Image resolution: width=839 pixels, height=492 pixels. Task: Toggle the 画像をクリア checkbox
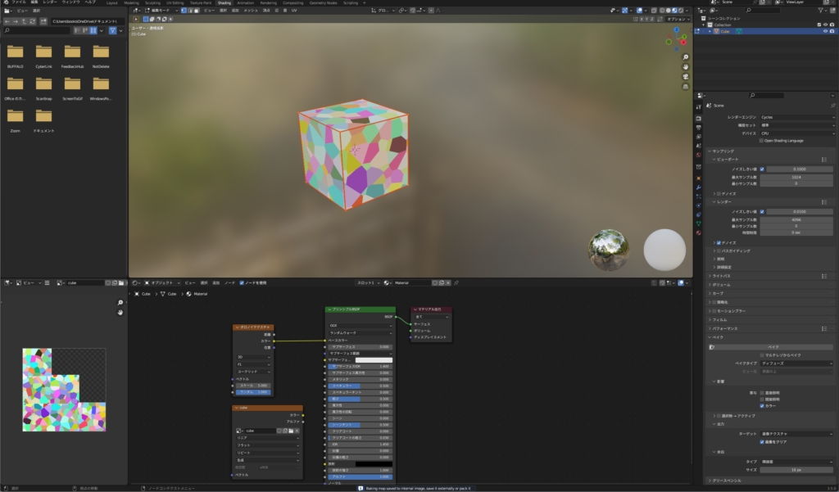pos(762,442)
